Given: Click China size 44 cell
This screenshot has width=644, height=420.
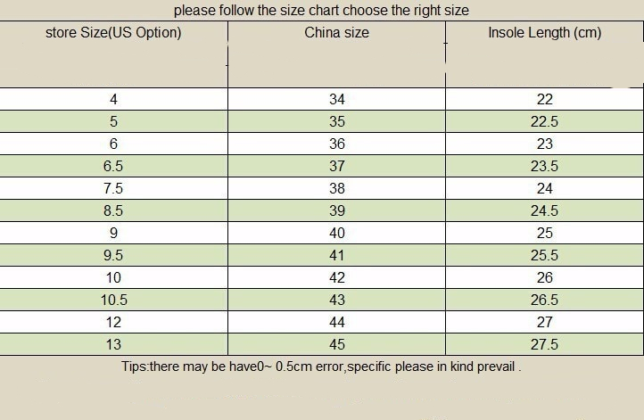Looking at the screenshot, I should coord(336,322).
